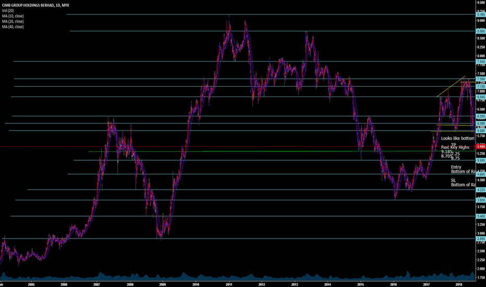This screenshot has height=287, width=486.
Task: Click the 2008 label on time axis
Action: tap(130, 284)
